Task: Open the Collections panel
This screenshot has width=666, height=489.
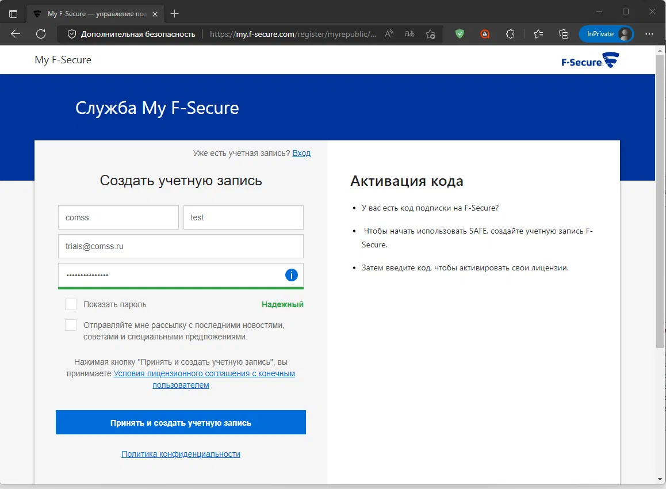Action: coord(564,34)
